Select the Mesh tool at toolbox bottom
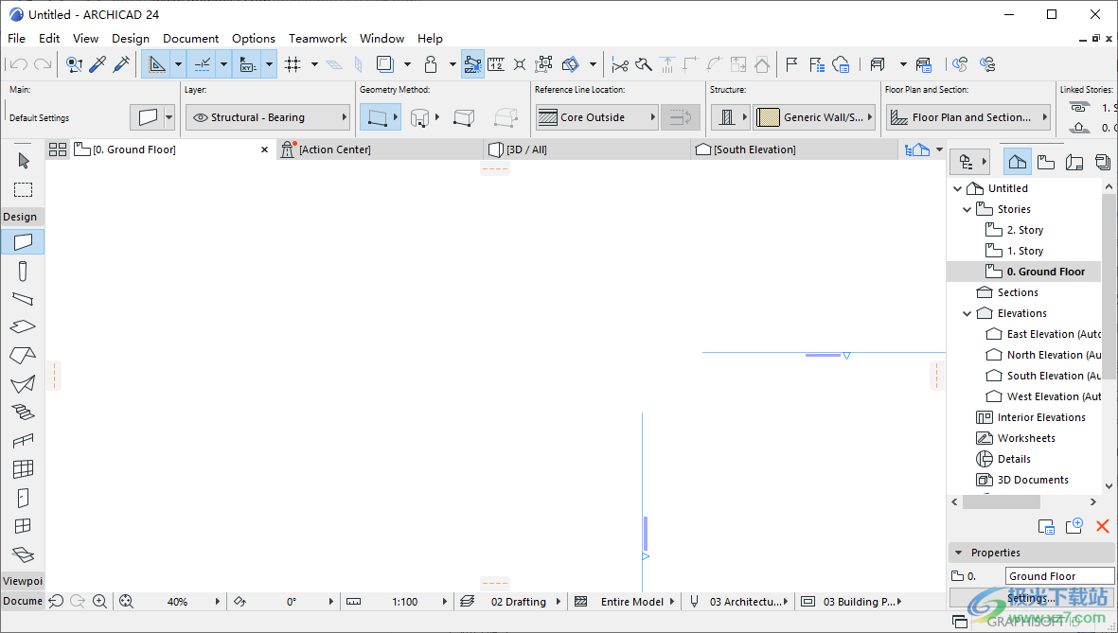Image resolution: width=1118 pixels, height=633 pixels. 23,554
